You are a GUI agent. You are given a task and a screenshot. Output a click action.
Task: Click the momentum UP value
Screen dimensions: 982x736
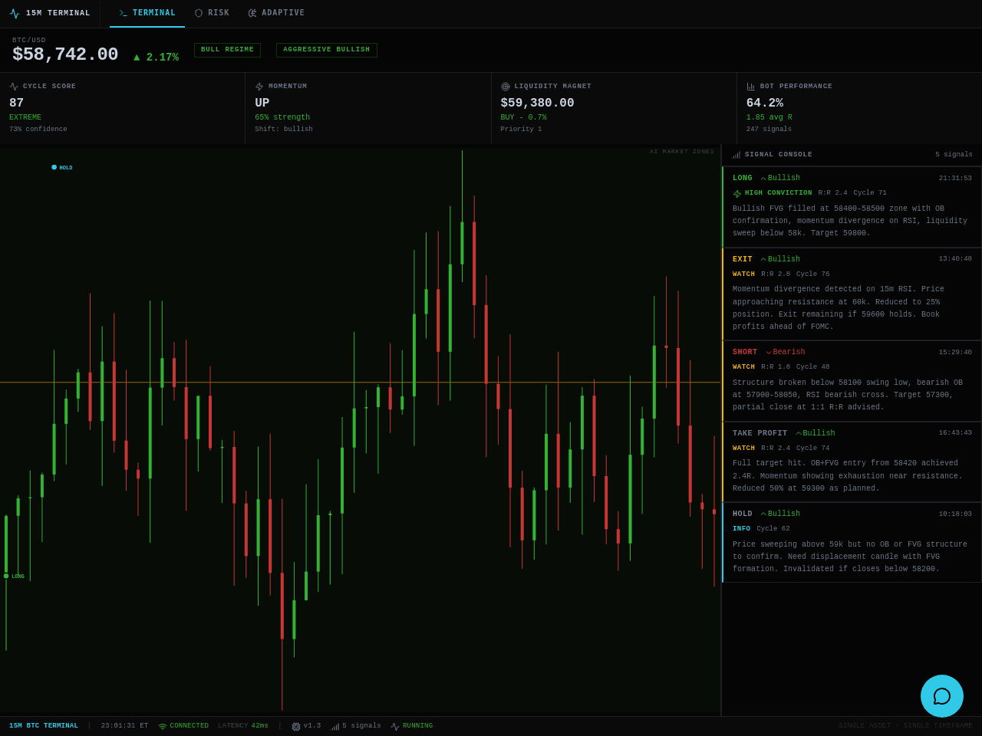coord(262,103)
